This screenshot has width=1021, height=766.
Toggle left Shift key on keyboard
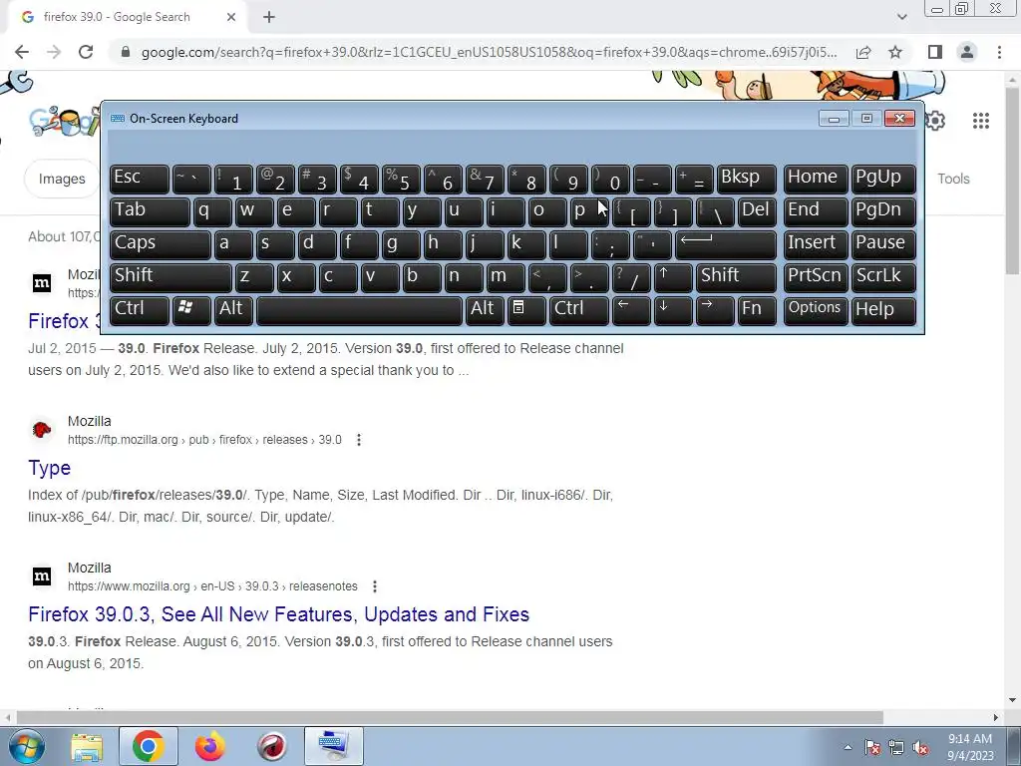(170, 277)
